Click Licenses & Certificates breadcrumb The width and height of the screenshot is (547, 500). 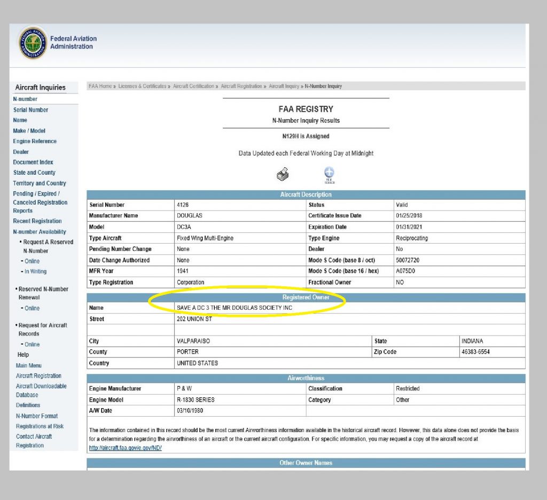tap(142, 86)
